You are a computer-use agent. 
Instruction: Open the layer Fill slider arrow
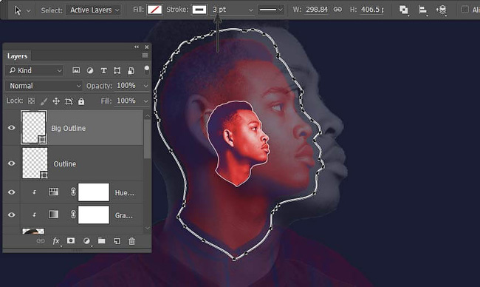click(145, 101)
